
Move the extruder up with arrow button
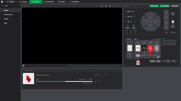[x=173, y=14]
